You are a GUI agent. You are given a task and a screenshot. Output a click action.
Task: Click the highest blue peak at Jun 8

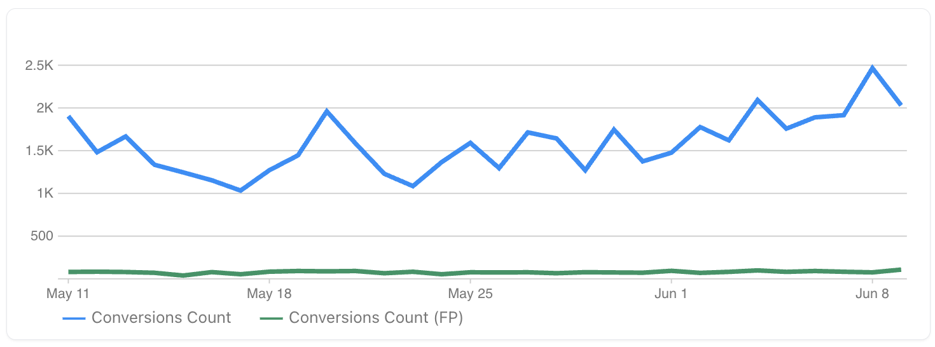point(872,68)
